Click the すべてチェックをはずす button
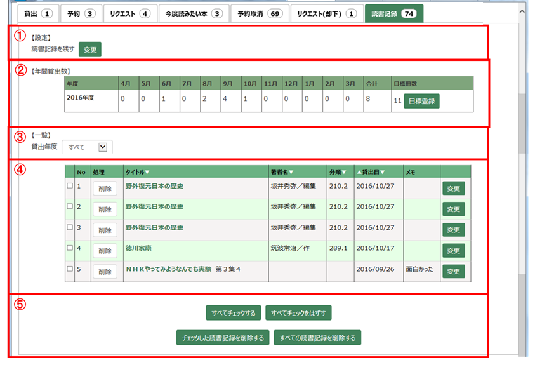 pos(298,313)
